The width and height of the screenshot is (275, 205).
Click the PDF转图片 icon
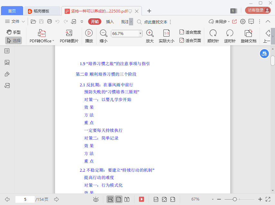69,33
